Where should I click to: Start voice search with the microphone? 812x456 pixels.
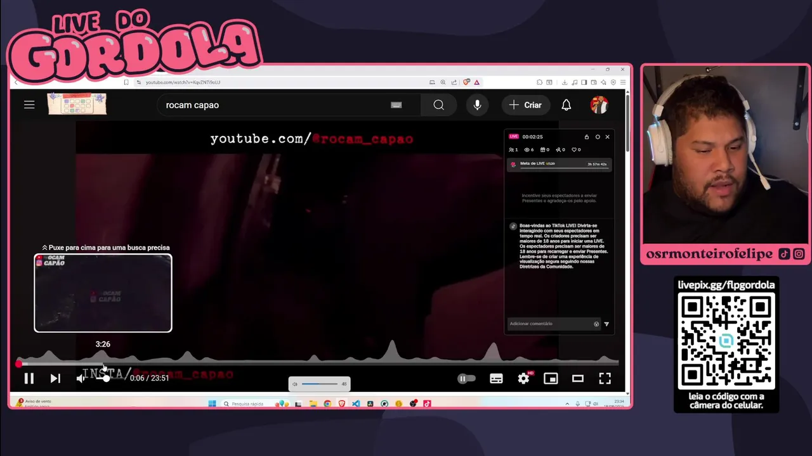pyautogui.click(x=477, y=105)
